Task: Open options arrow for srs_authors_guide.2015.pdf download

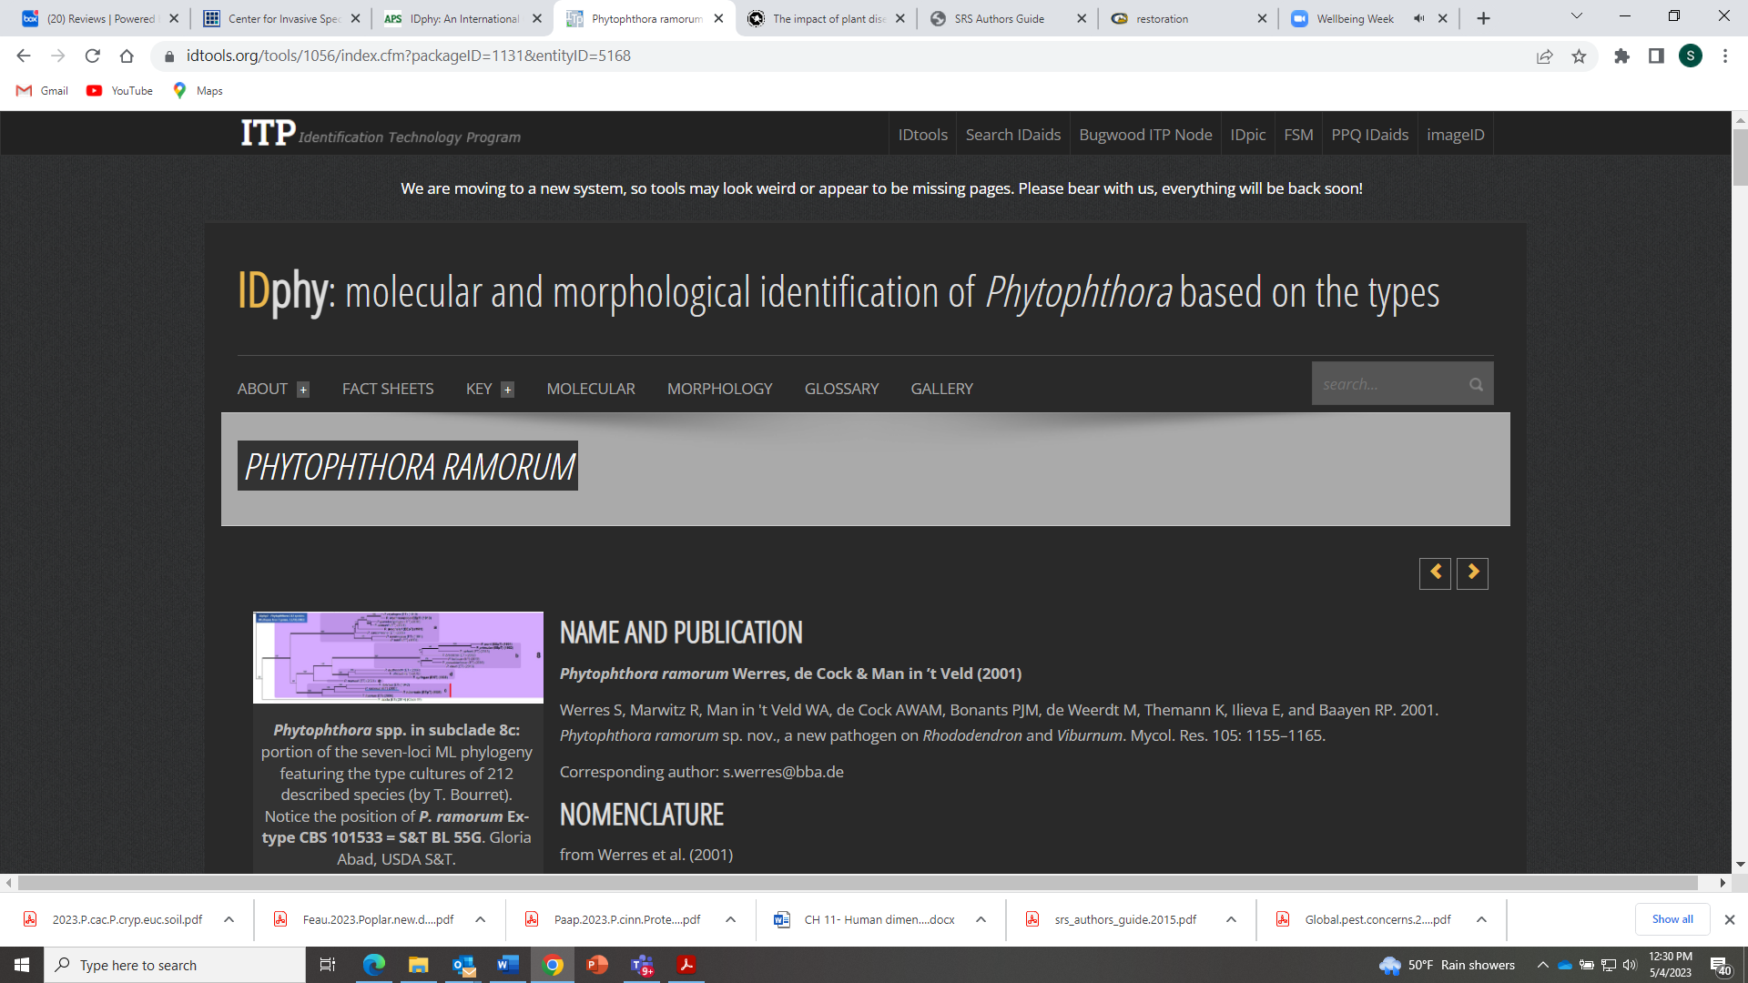Action: 1231,919
